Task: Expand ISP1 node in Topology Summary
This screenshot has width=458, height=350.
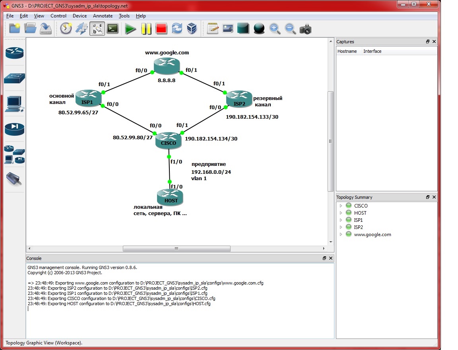Action: [x=341, y=220]
